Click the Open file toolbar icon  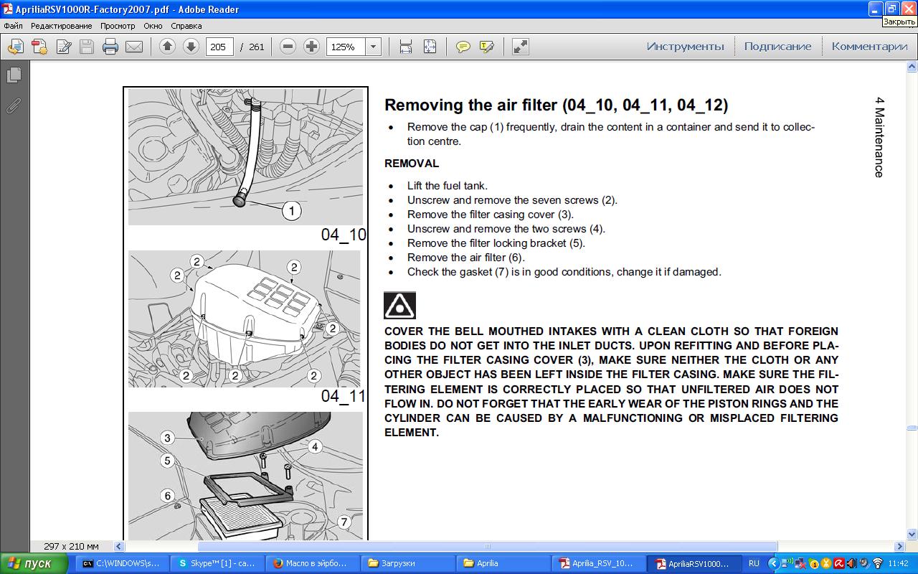16,47
